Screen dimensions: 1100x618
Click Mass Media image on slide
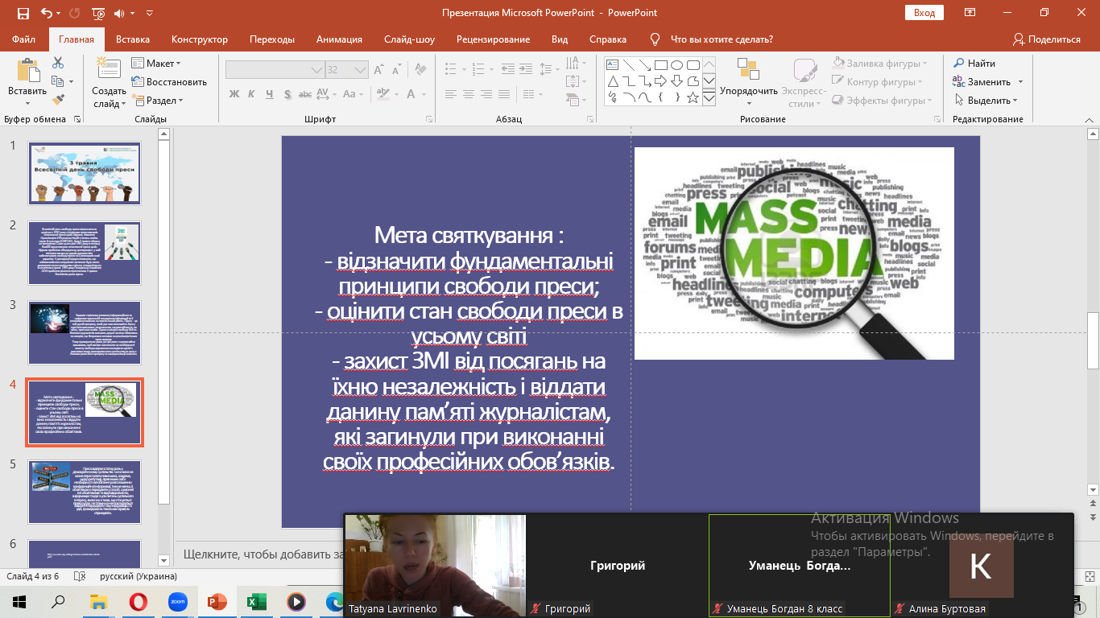[x=794, y=253]
